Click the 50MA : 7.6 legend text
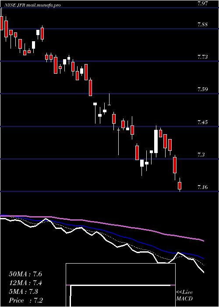 [25, 274]
